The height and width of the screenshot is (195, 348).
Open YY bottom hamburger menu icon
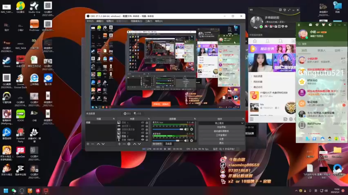pos(252,119)
